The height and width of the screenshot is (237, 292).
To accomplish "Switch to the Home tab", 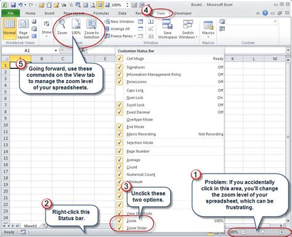I will (30, 13).
